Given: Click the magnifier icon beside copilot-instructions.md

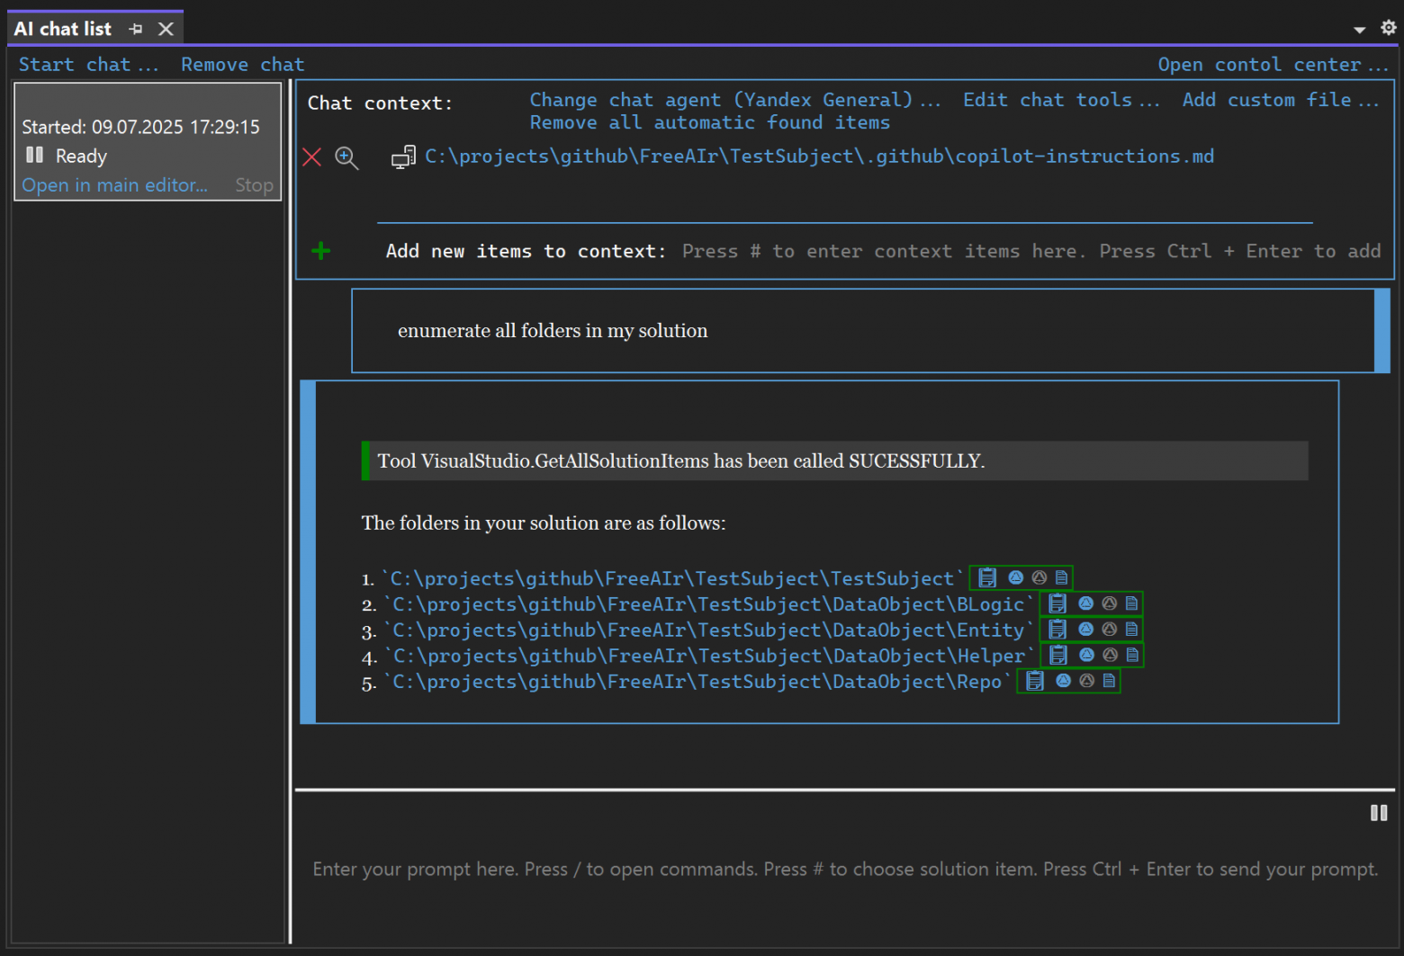Looking at the screenshot, I should click(x=346, y=158).
